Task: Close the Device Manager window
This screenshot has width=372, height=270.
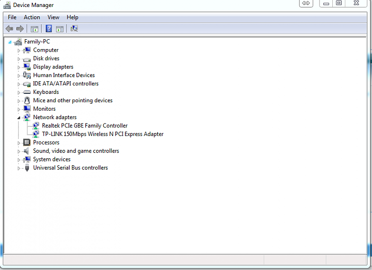Action: click(x=356, y=3)
